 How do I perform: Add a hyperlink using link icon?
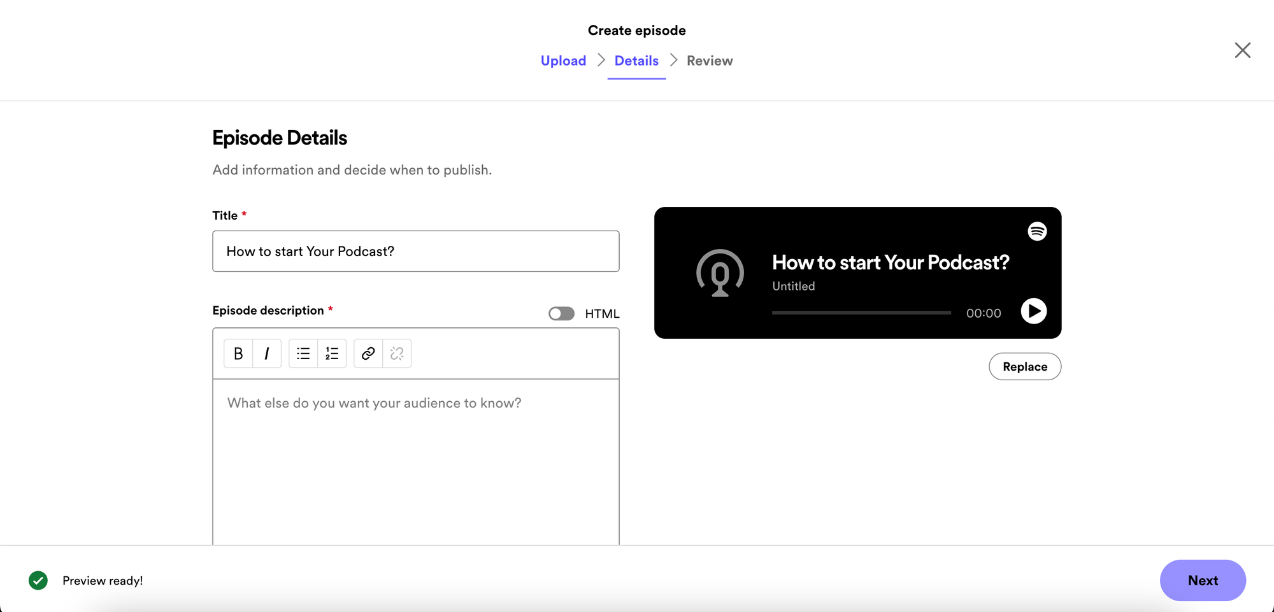pos(368,353)
